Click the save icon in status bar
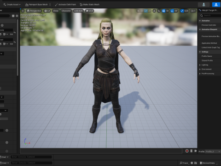This screenshot has height=166, width=221. coord(196,163)
